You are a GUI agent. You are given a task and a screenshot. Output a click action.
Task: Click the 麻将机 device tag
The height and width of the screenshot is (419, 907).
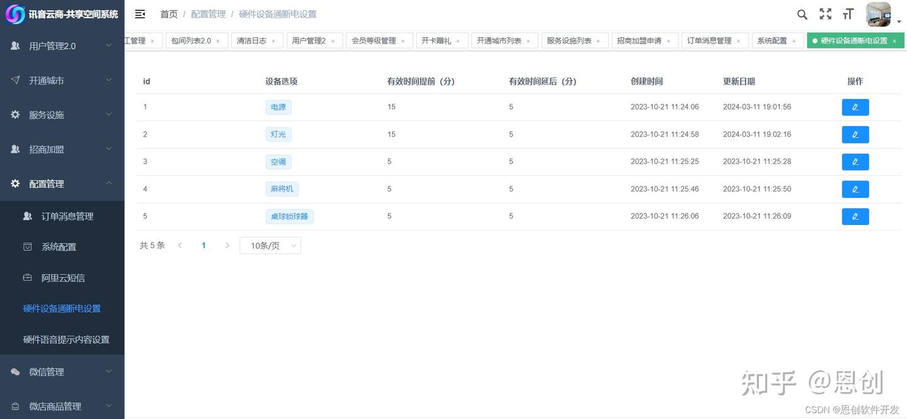click(x=282, y=189)
